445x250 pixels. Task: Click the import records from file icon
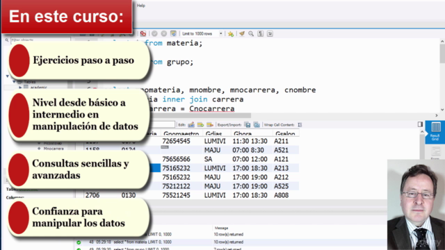[x=257, y=125]
